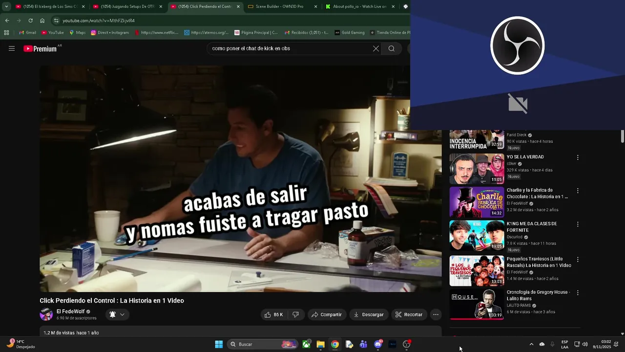Image resolution: width=625 pixels, height=352 pixels.
Task: Open the bookmarks apps grid icon
Action: pyautogui.click(x=6, y=33)
